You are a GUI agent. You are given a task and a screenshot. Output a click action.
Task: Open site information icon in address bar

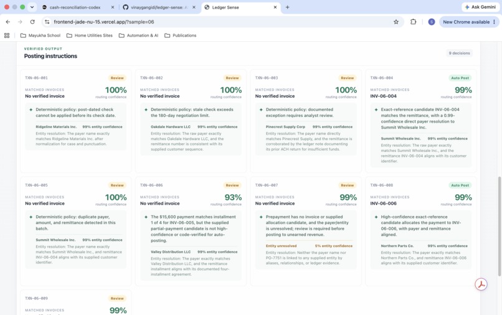47,22
